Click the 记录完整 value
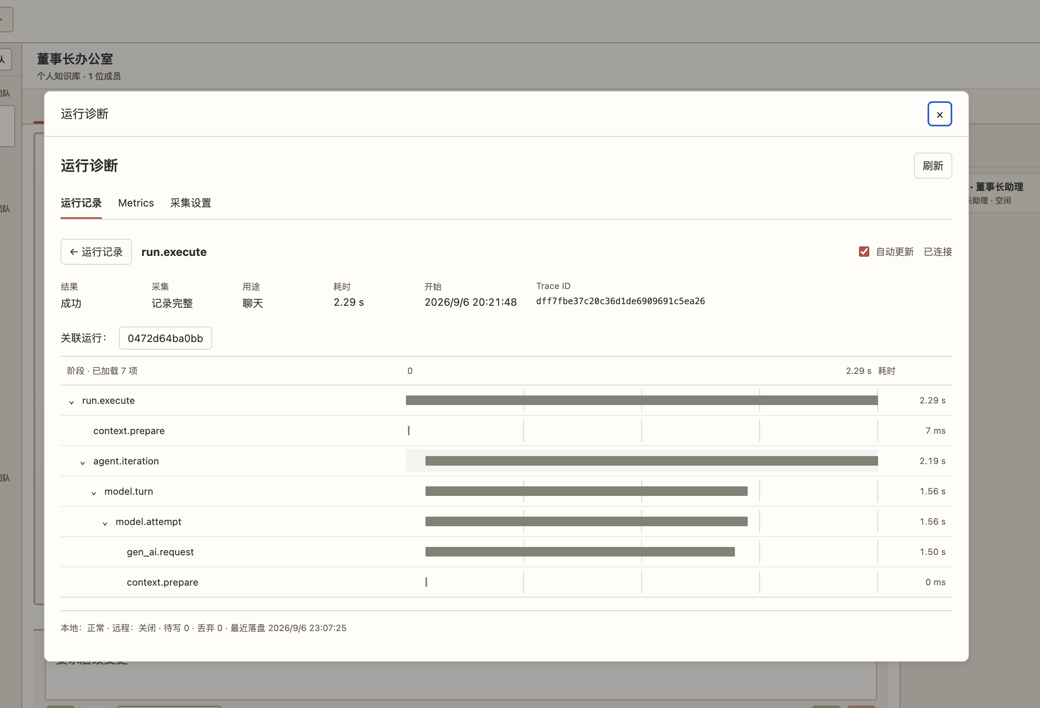 click(172, 304)
